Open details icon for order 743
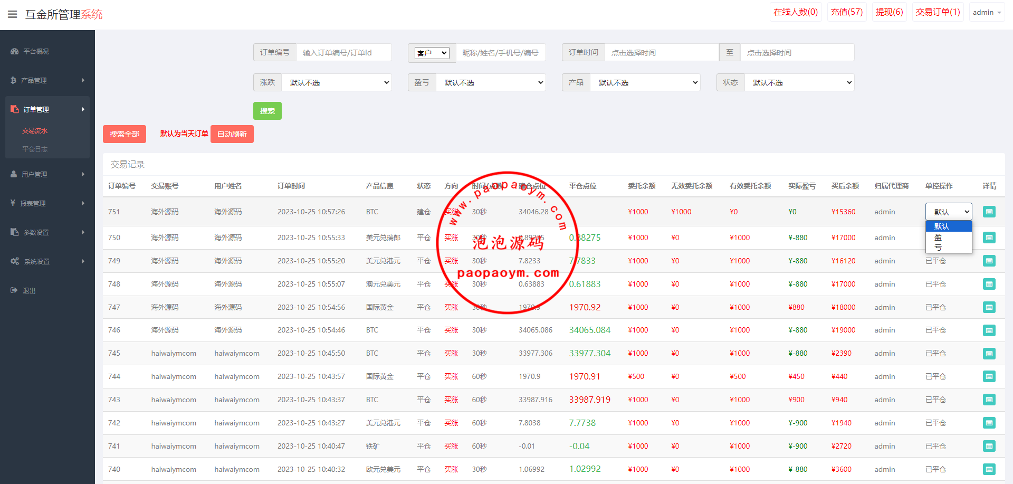 989,400
